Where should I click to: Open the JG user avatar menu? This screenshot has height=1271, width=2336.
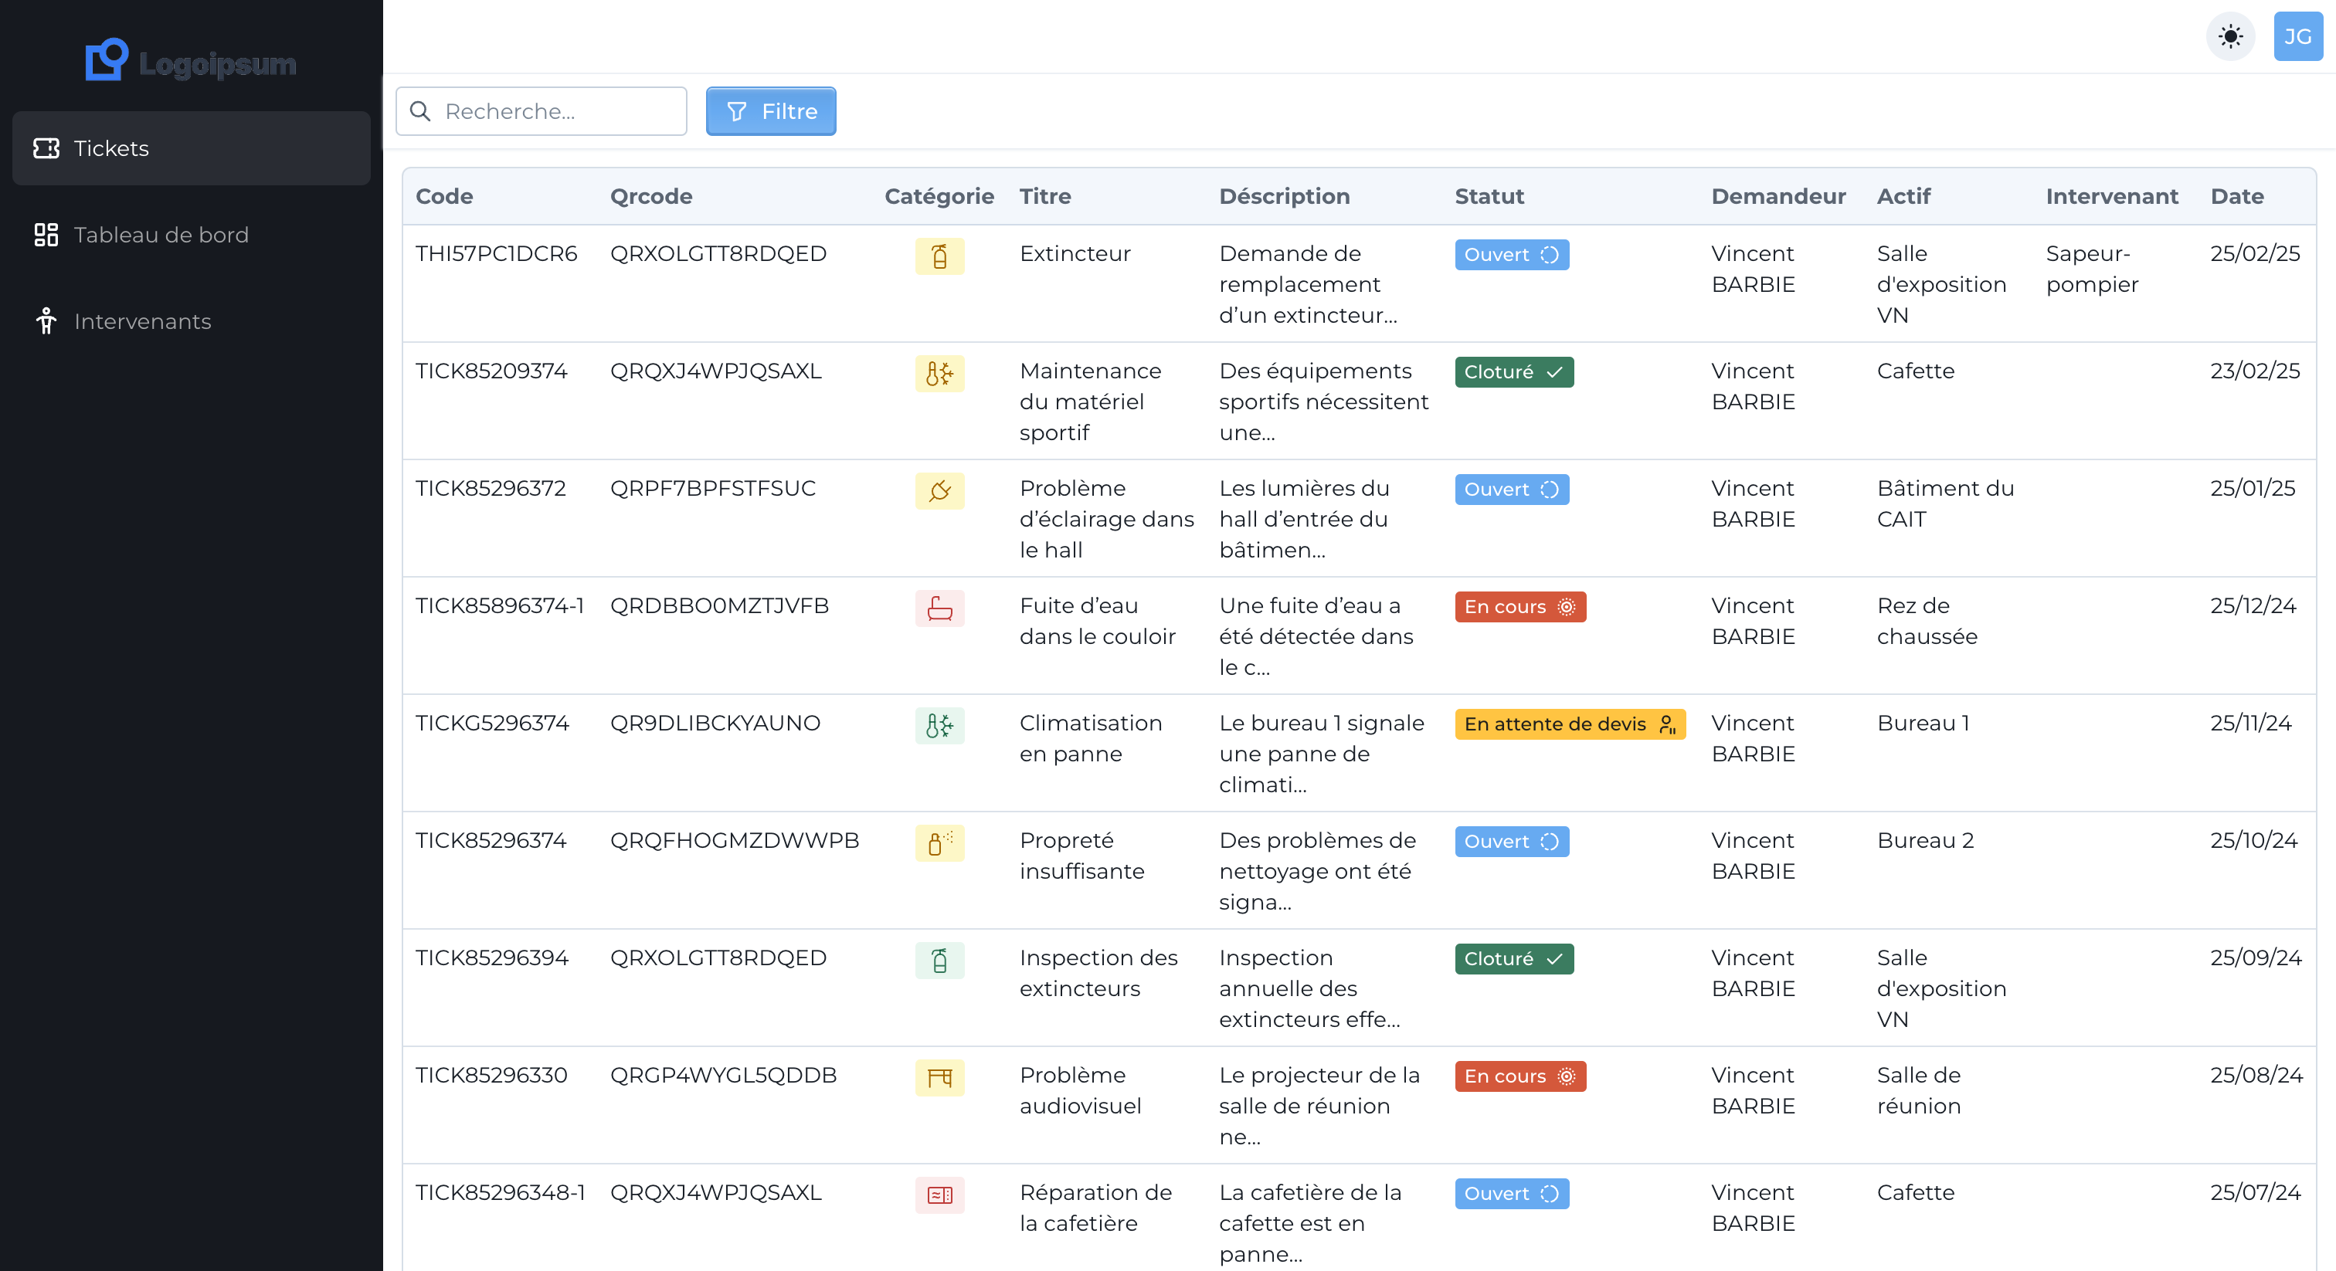pos(2297,36)
